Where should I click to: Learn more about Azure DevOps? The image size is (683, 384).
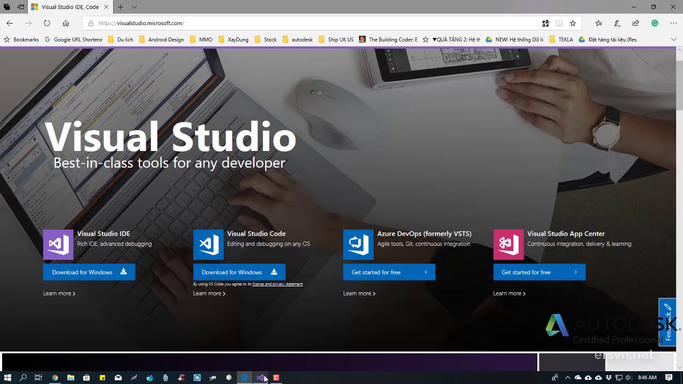(x=359, y=293)
